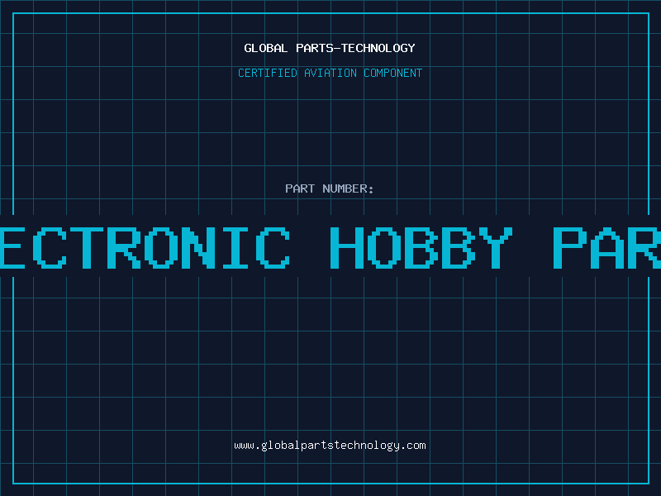Select the ECTRONIC text in the large banner
661x496 pixels.
pos(145,247)
